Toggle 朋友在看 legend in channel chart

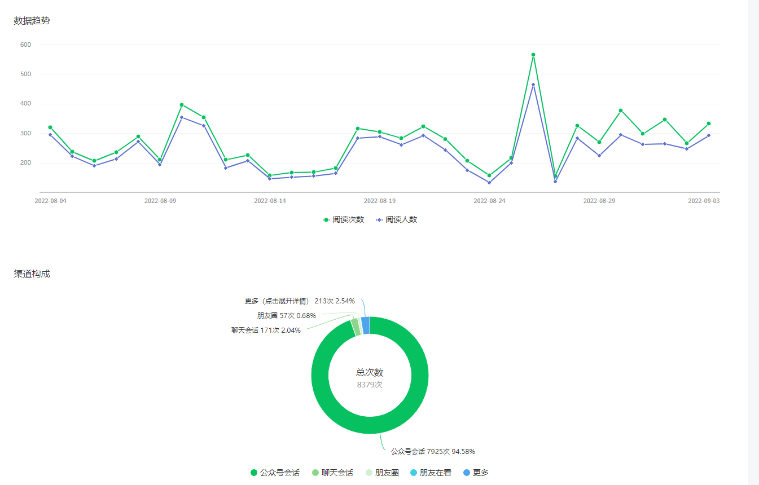[431, 473]
